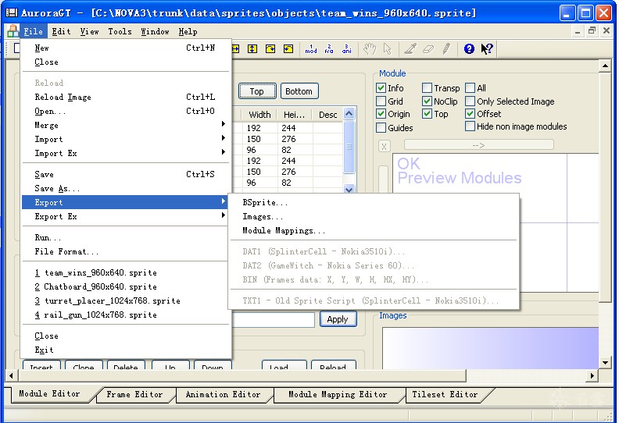Expand the Export Ex submenu
619x423 pixels.
coord(126,216)
